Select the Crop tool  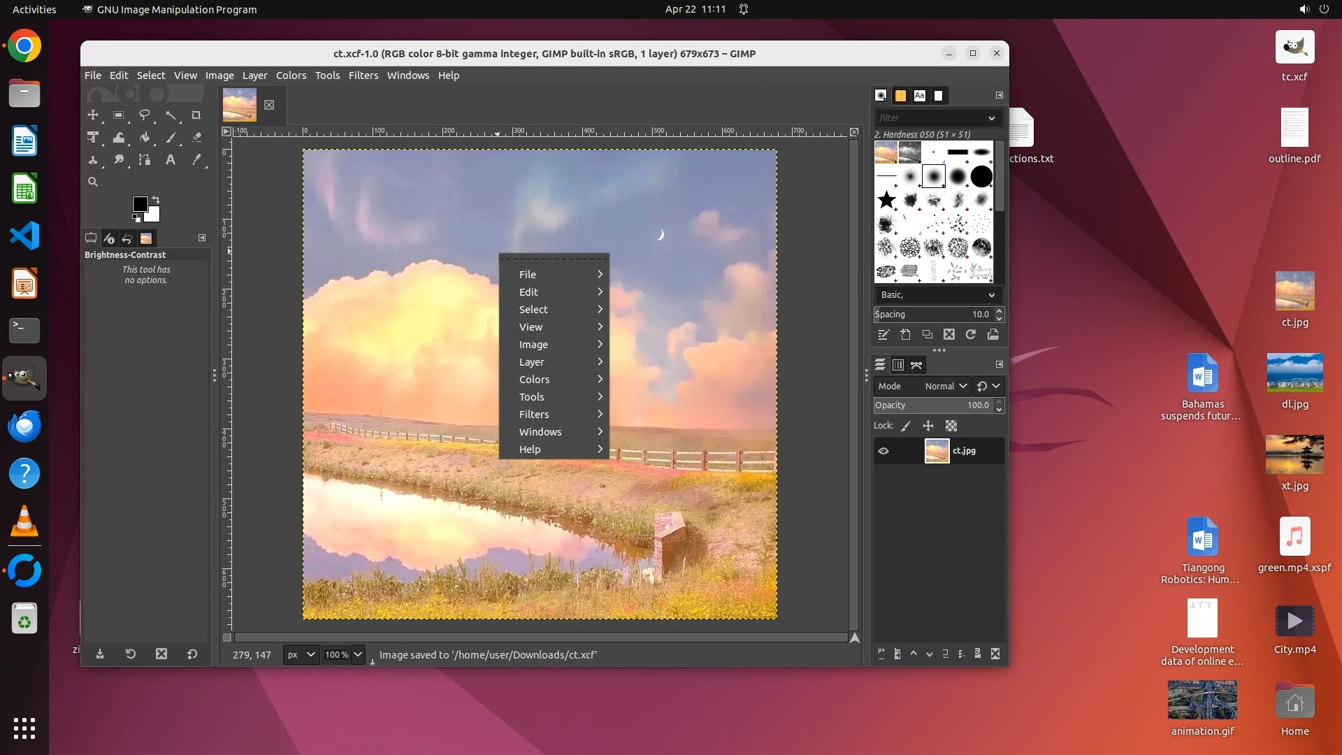196,115
